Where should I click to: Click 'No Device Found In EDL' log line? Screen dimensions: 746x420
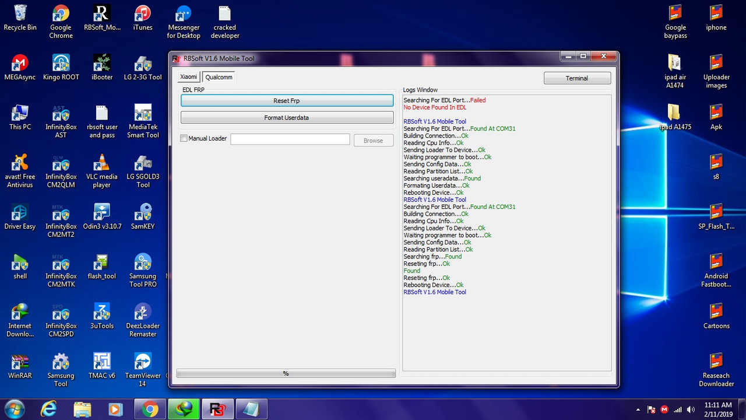(x=435, y=107)
